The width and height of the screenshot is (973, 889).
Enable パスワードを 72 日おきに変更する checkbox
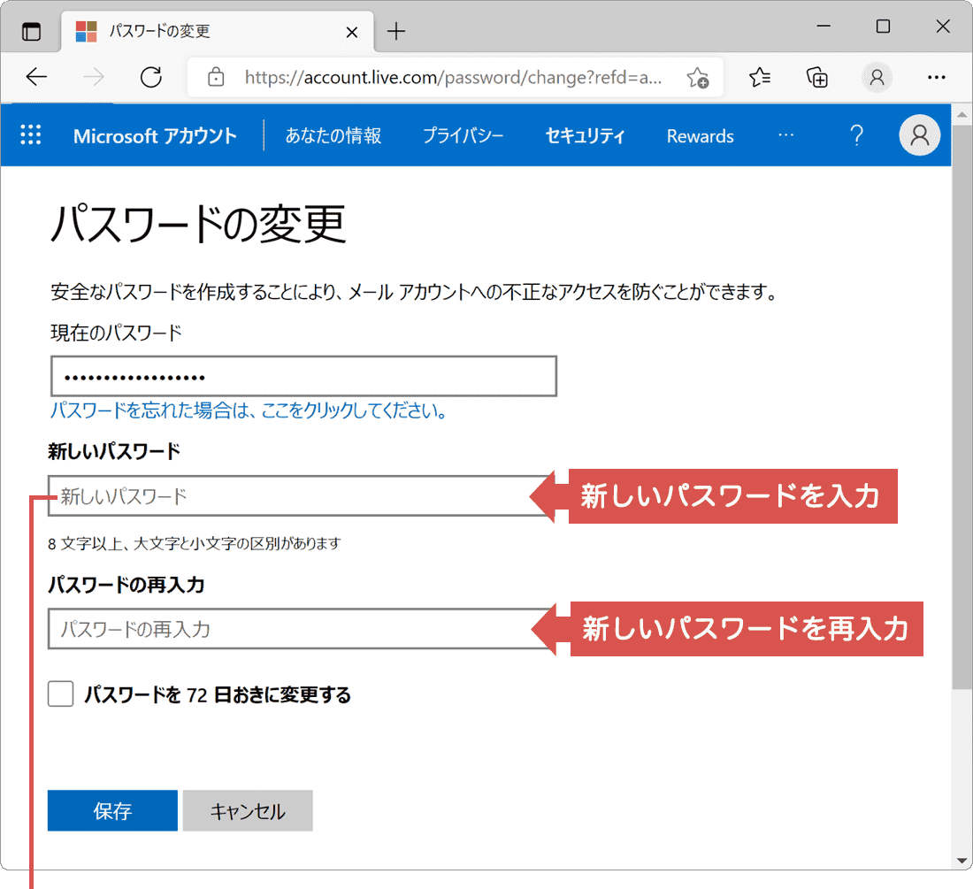[59, 694]
